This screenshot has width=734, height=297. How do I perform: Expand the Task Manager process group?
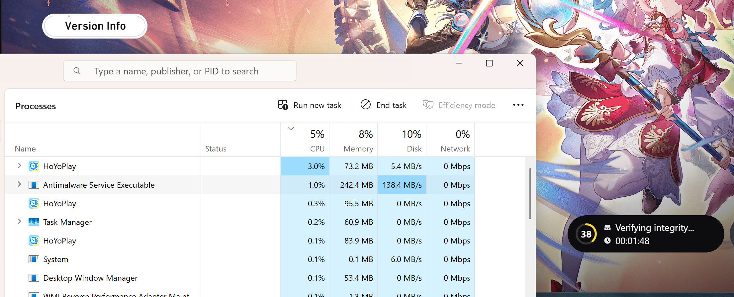(x=19, y=222)
